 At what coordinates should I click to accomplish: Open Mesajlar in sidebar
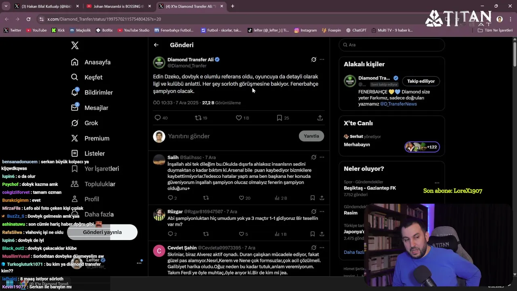point(90,108)
